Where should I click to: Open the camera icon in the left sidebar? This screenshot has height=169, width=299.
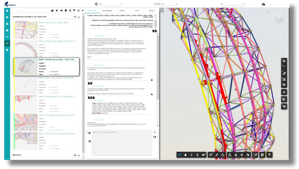(7, 30)
